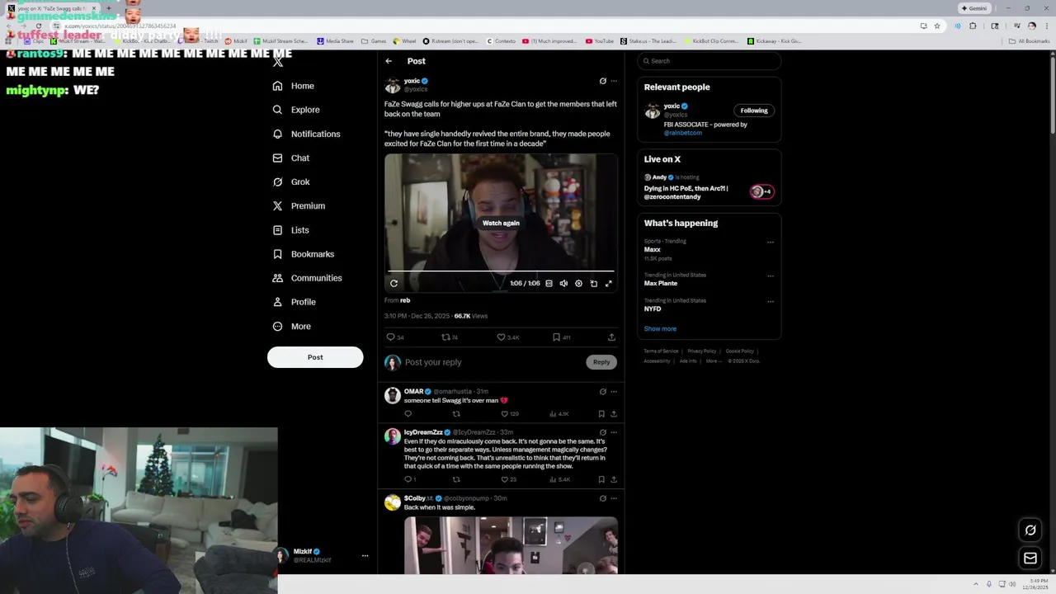Open the Gemini button in Chrome
Screen dimensions: 1056x594
[x=974, y=8]
